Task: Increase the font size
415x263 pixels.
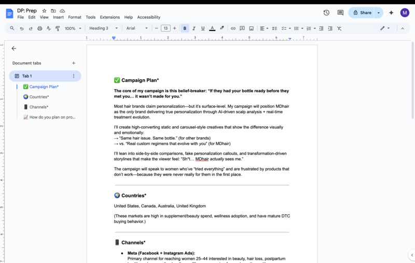Action: (x=174, y=28)
